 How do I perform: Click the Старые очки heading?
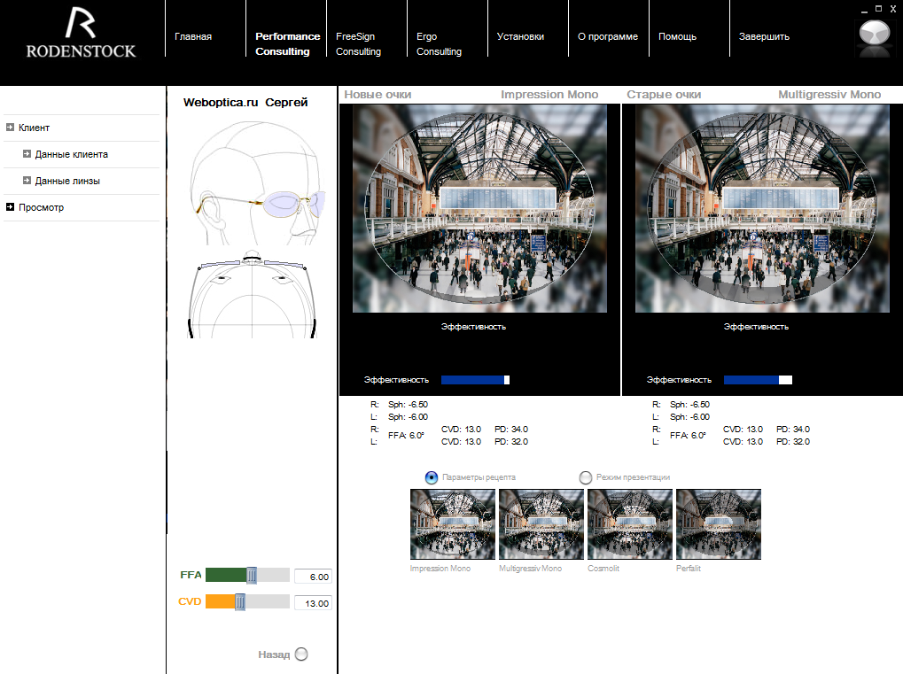(x=664, y=95)
